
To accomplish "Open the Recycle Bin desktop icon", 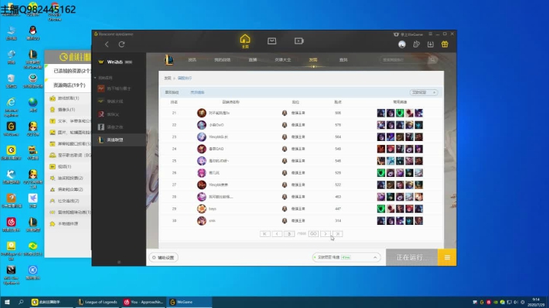I will point(11,81).
